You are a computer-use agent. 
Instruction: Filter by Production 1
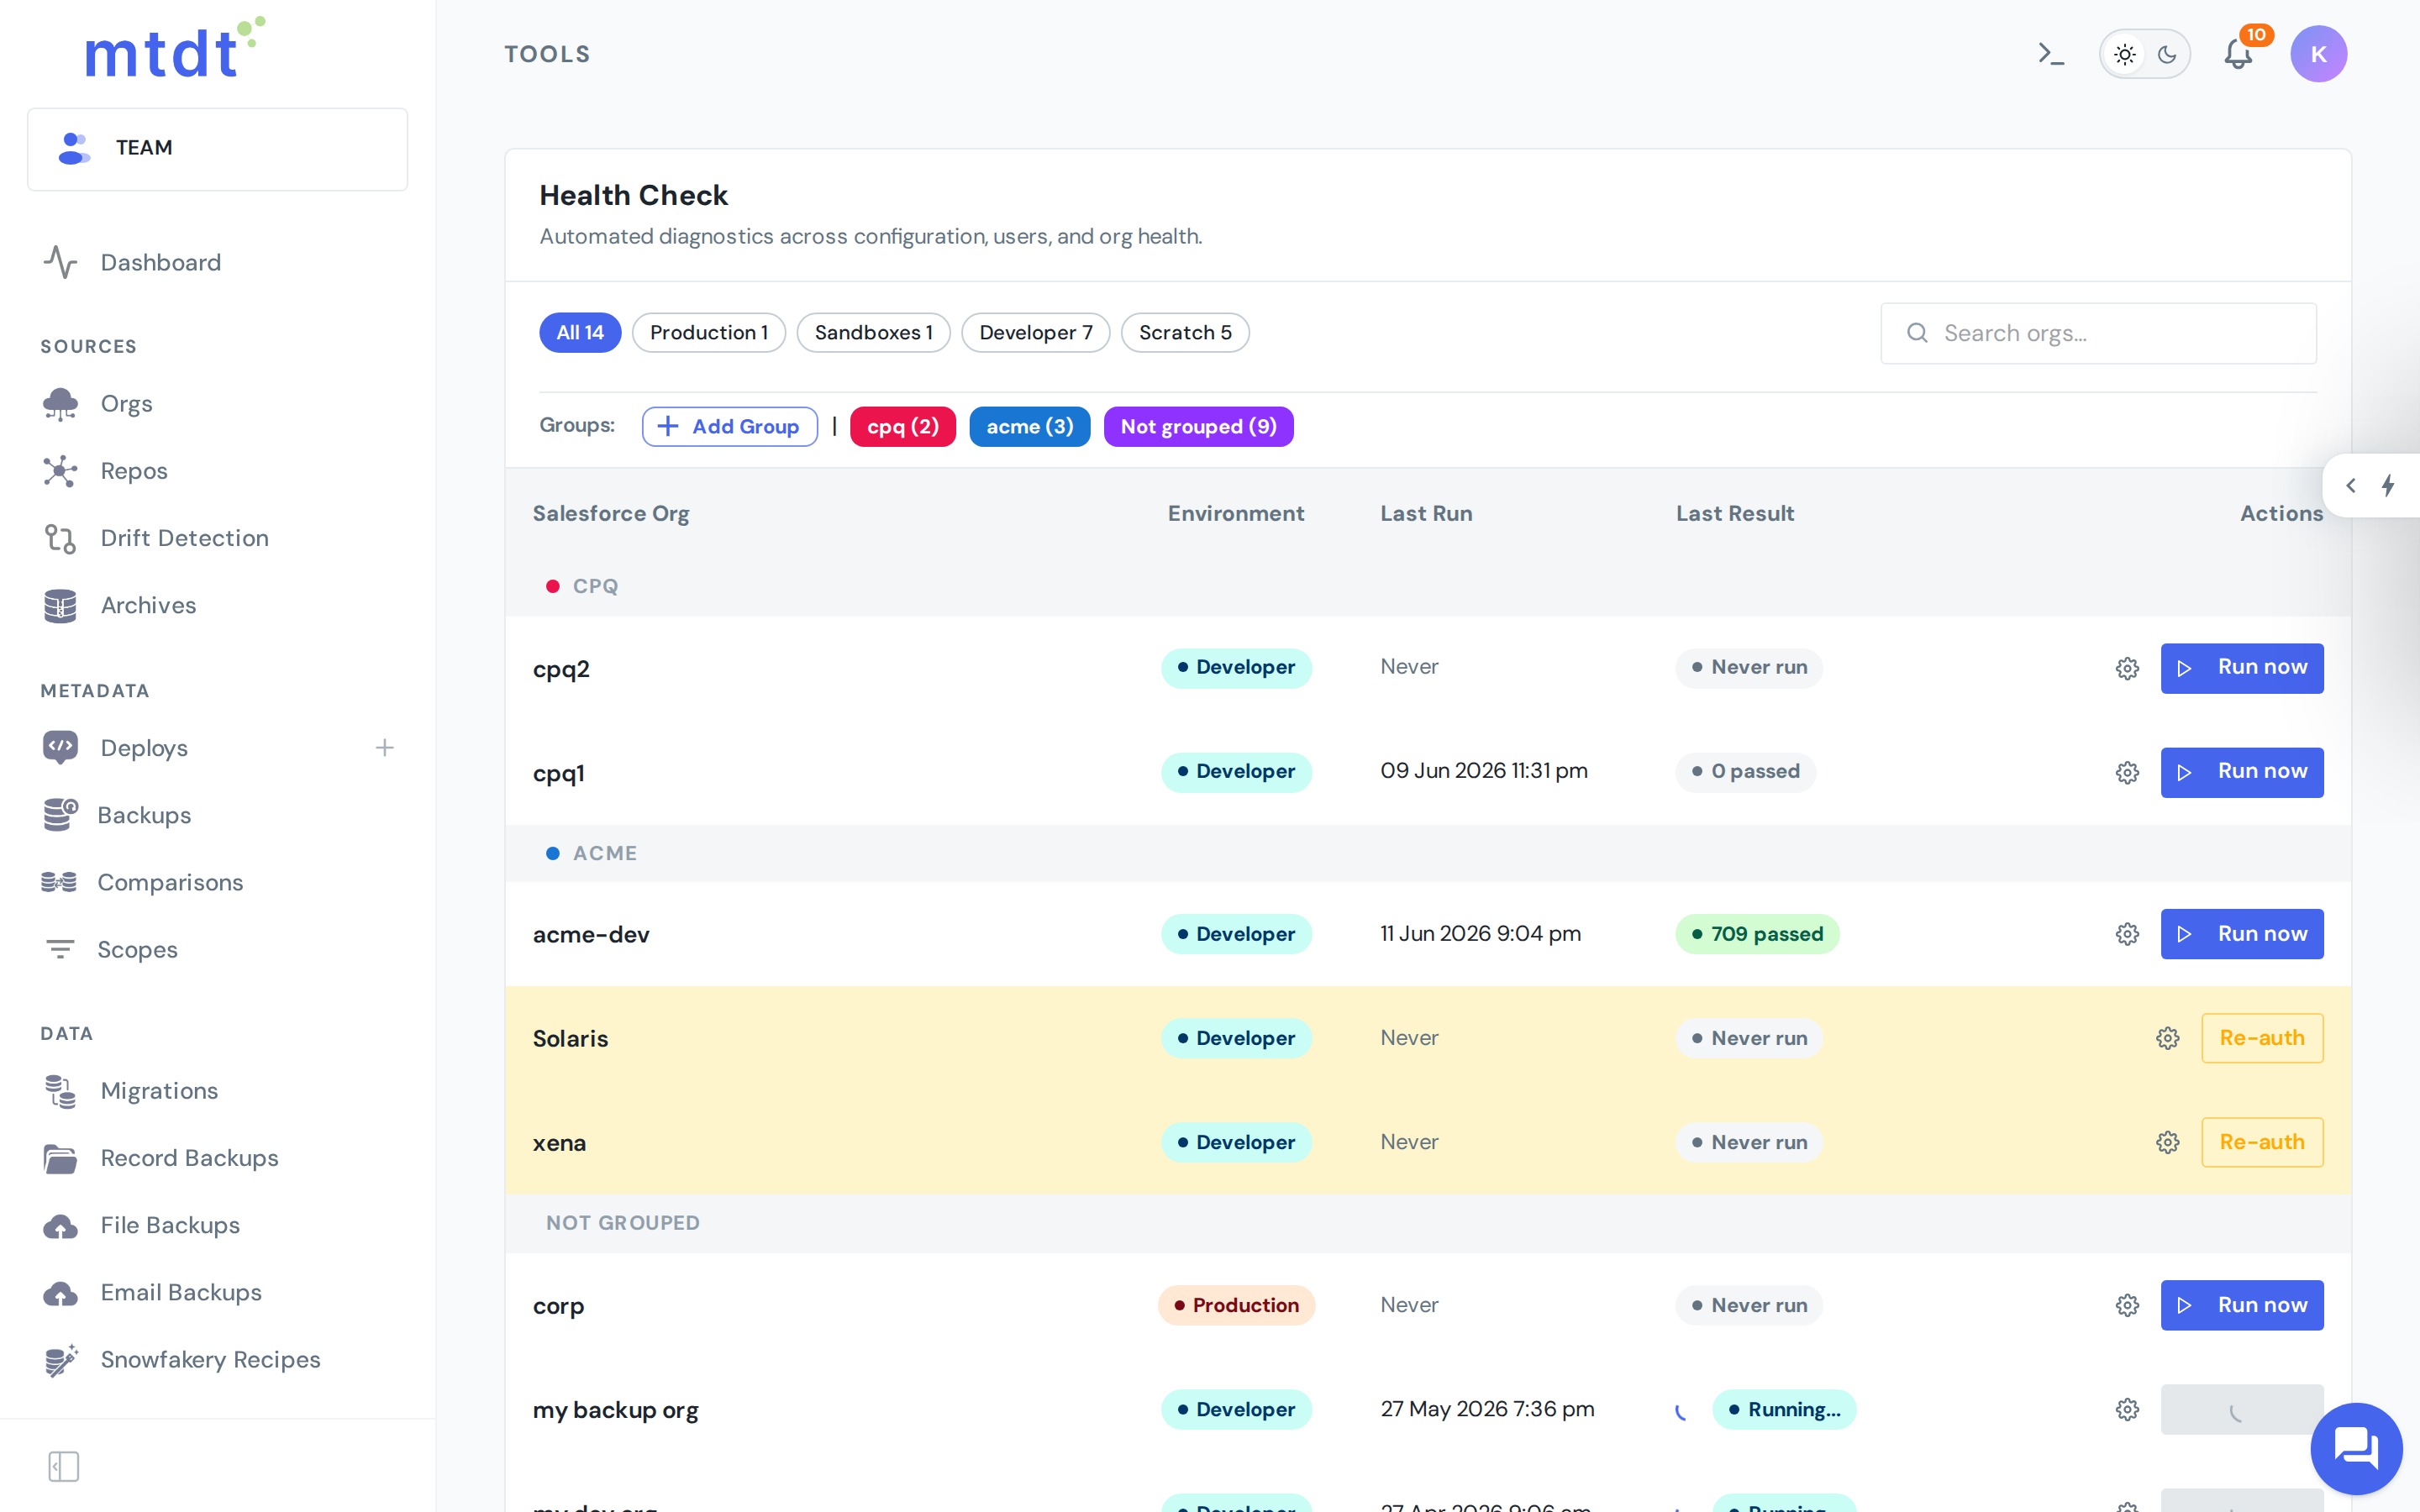tap(709, 333)
